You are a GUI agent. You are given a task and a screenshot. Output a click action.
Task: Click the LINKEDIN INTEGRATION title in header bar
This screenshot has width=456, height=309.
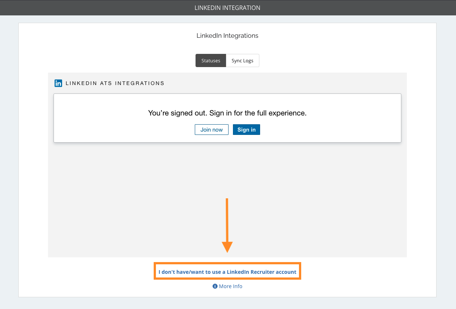[x=227, y=8]
